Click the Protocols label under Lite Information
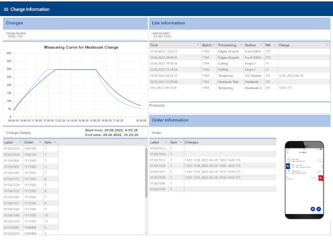The height and width of the screenshot is (240, 333). point(157,105)
